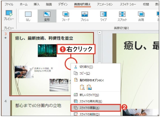This screenshot has width=160, height=117.
Task: Click the delete slide icon beside スライドの削除
Action: pyautogui.click(x=75, y=114)
